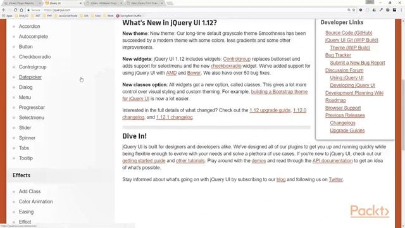
Task: Click the Secure padlock site info
Action: click(34, 10)
